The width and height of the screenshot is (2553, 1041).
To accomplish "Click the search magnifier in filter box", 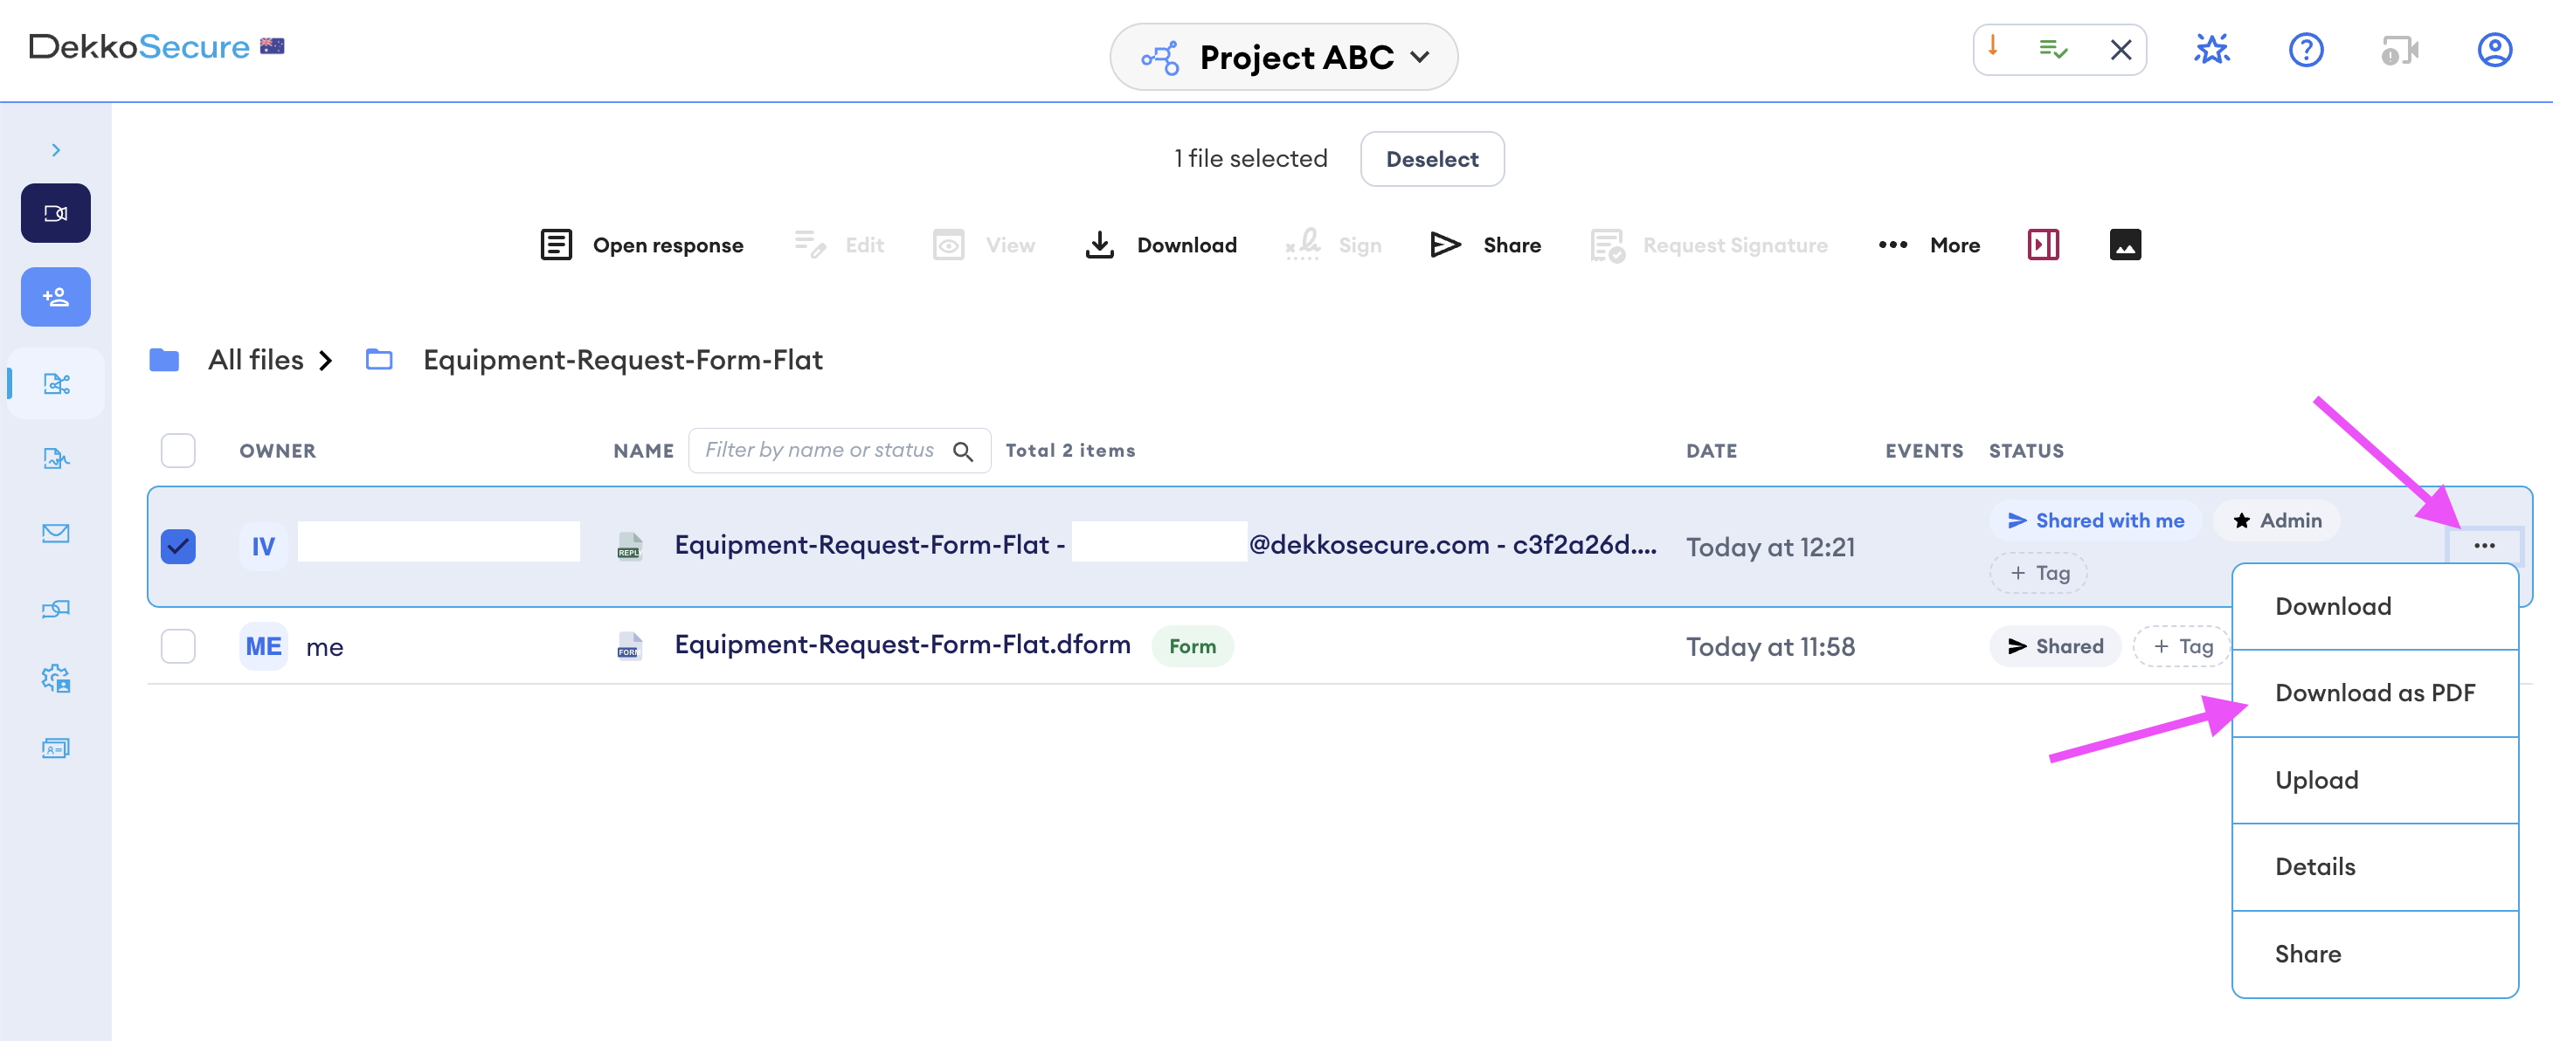I will [962, 452].
